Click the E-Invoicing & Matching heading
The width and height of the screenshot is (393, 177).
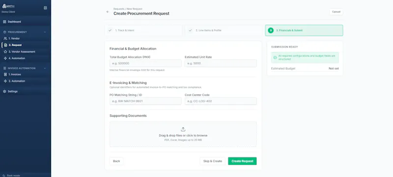128,83
